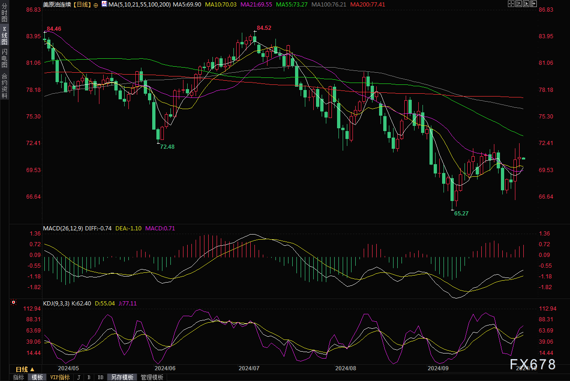Click the MACD:0.71 value
Screen dimensions: 570x381
pyautogui.click(x=160, y=228)
